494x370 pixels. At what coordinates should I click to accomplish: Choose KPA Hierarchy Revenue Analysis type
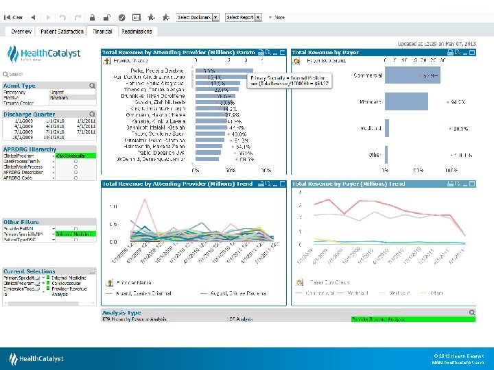[134, 319]
